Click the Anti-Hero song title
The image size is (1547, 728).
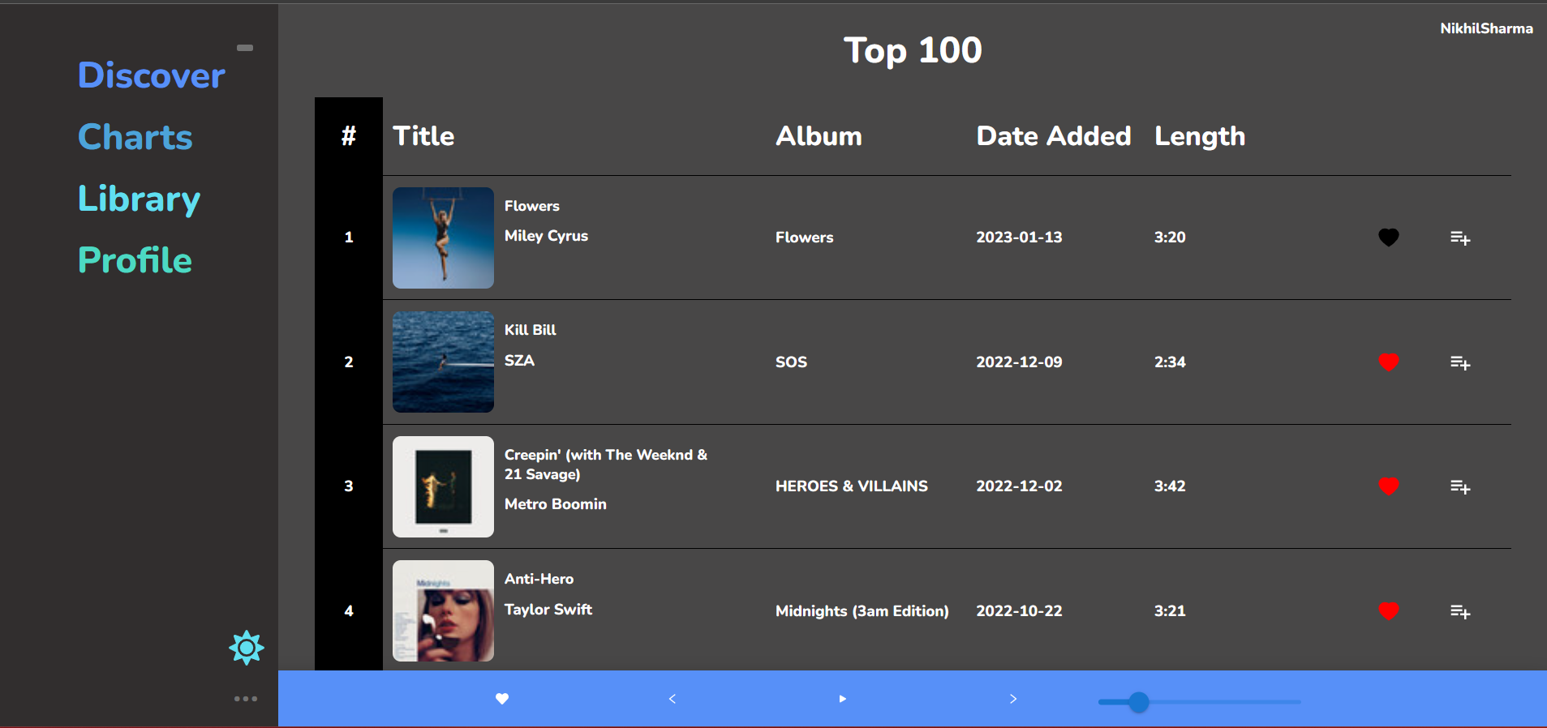click(x=539, y=579)
